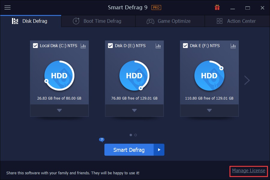Click the HDD circle for Disk D (E:)
The width and height of the screenshot is (270, 180).
pos(134,76)
